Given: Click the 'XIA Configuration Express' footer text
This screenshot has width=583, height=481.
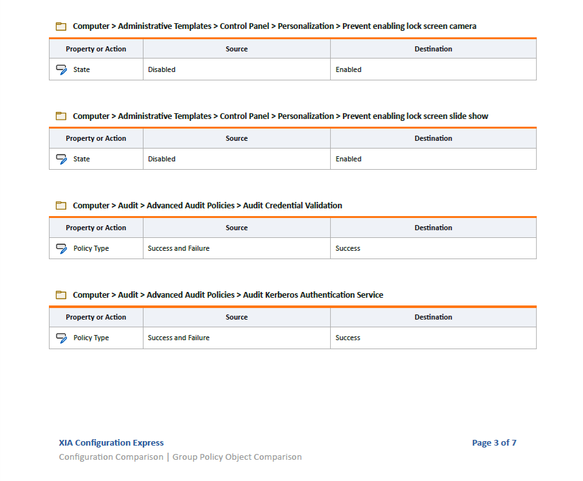Looking at the screenshot, I should pos(111,443).
